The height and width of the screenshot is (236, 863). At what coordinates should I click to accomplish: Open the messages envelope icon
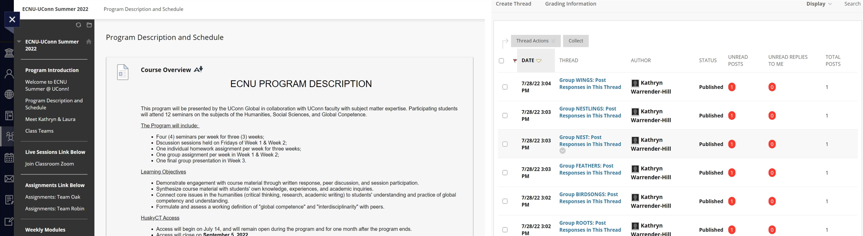(9, 179)
